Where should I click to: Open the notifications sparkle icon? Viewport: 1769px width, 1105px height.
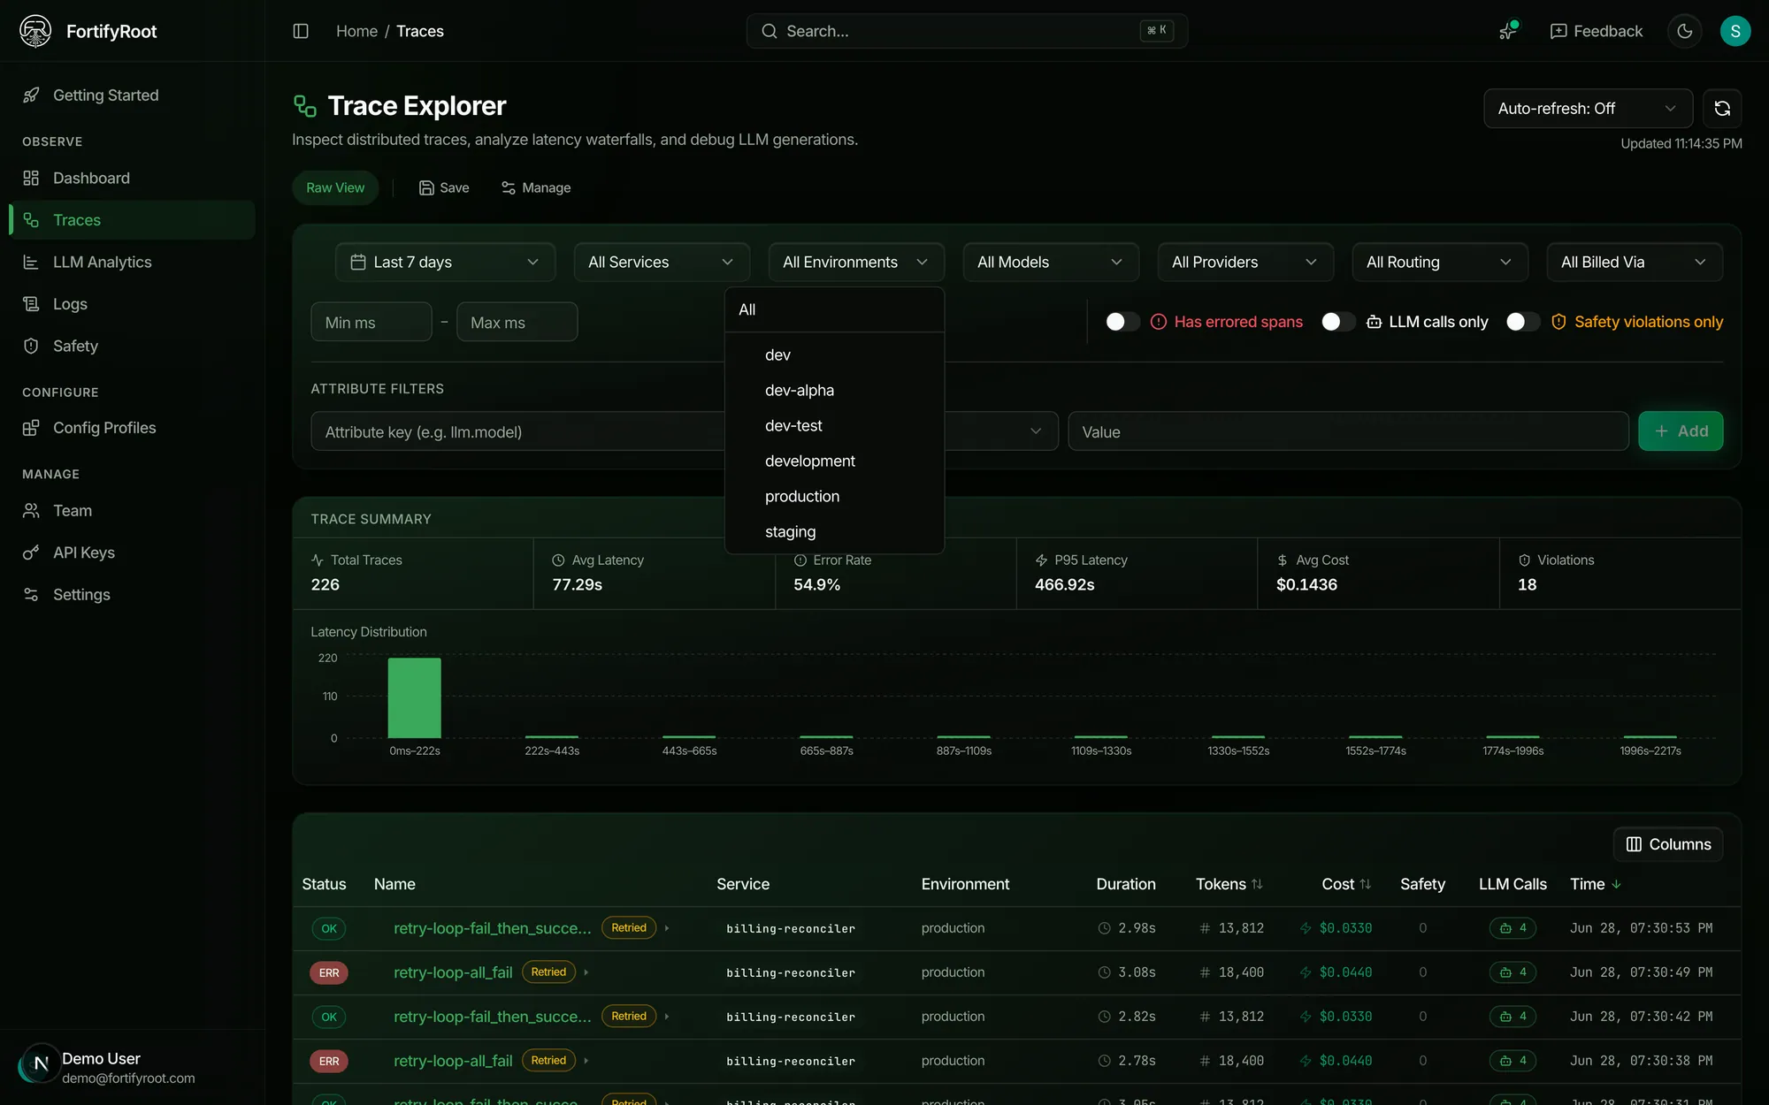coord(1508,31)
